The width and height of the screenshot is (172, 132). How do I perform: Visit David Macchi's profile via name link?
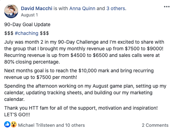[37, 8]
